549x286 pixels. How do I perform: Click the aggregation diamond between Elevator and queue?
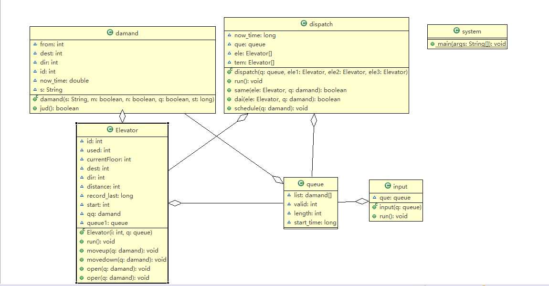[175, 203]
